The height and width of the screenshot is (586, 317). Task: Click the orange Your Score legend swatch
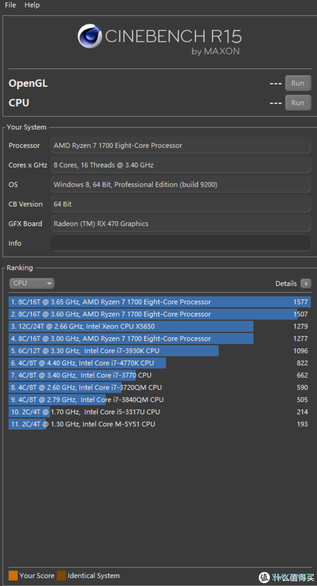tap(13, 576)
